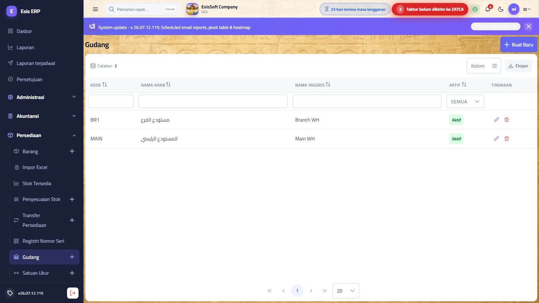Expand the Administrasi menu section
This screenshot has width=539, height=303.
point(42,97)
